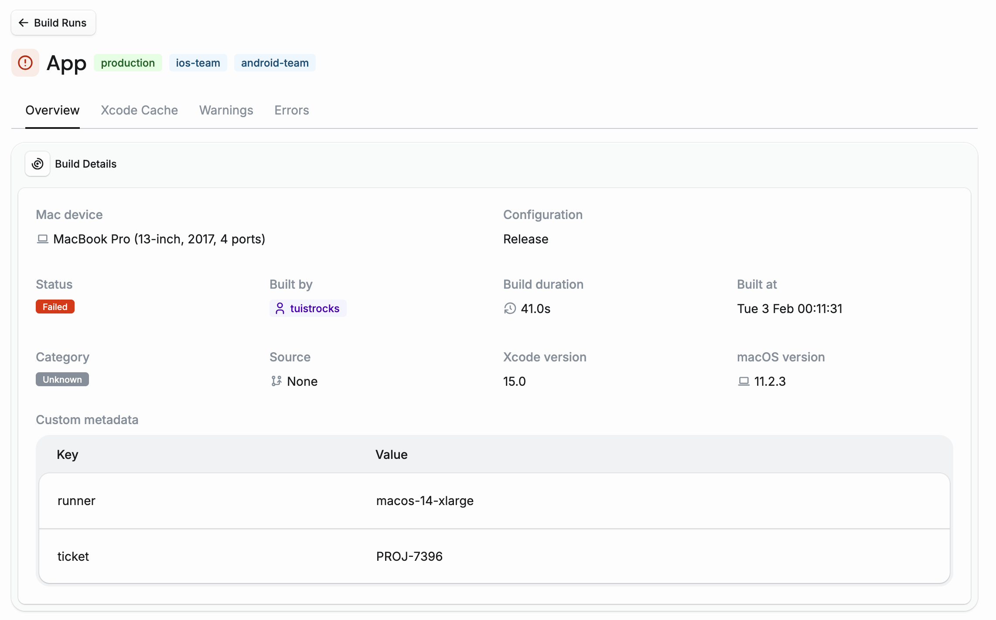This screenshot has width=996, height=620.
Task: Select the ios-team tag
Action: tap(198, 63)
